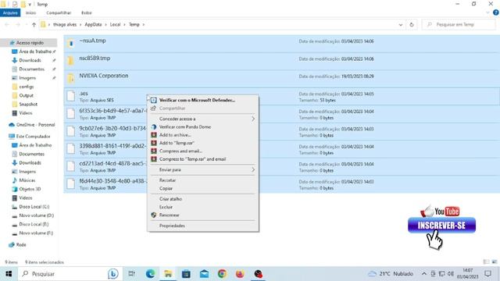Expand Enviar para submenu
Screen dimensions: 500x281
[203, 170]
